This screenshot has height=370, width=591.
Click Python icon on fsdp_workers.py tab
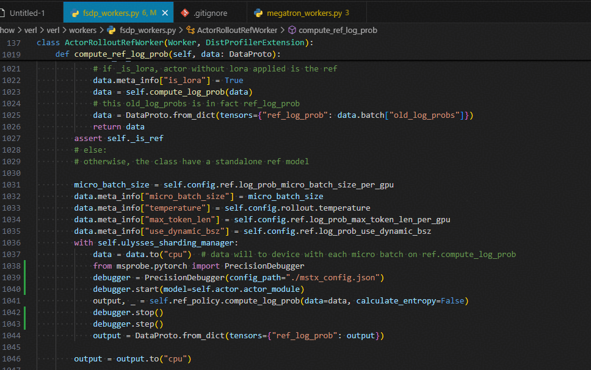tap(75, 13)
